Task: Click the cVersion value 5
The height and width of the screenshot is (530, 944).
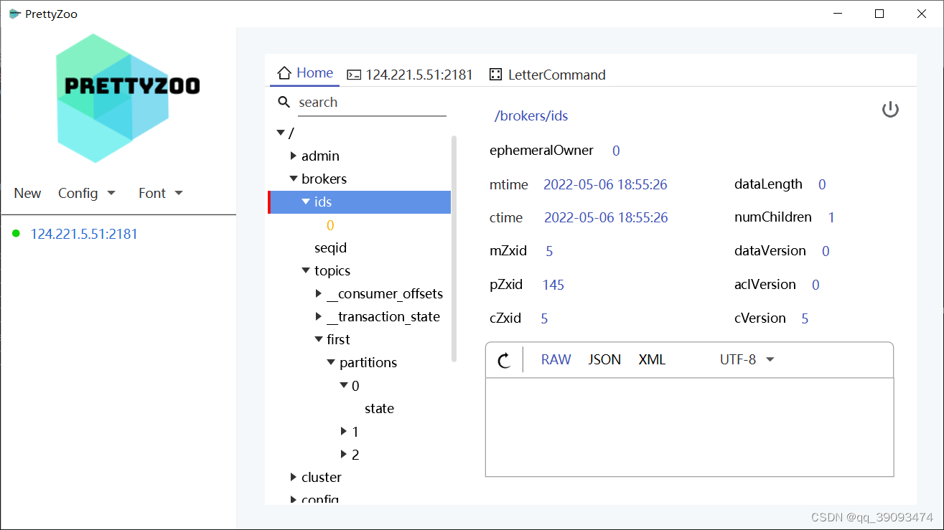Action: (805, 318)
